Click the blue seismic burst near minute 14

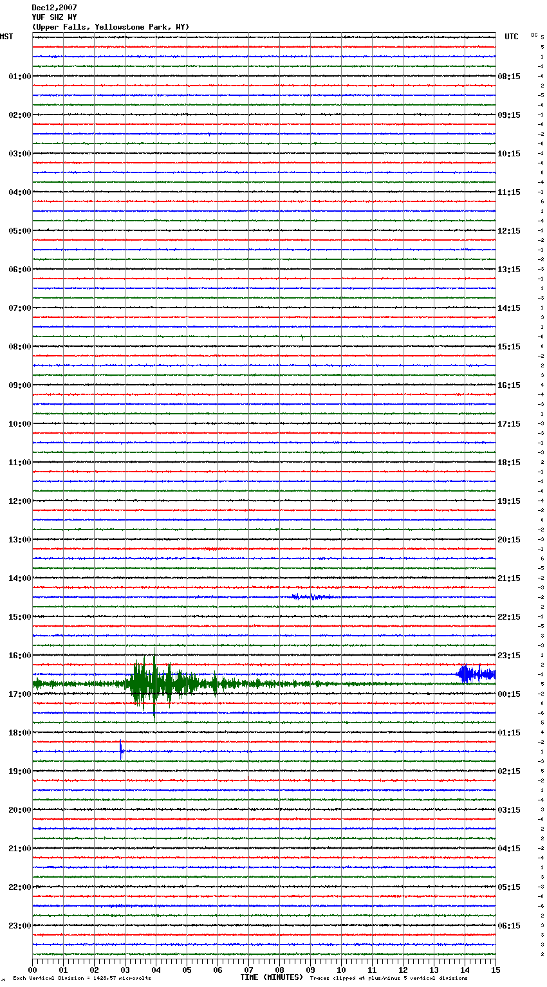(x=476, y=674)
